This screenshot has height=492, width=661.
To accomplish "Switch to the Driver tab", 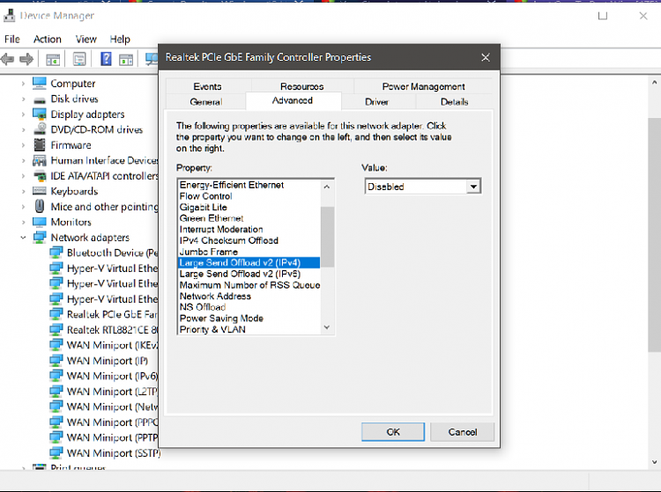I will click(x=376, y=102).
